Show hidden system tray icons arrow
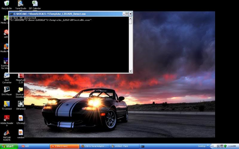 [x=212, y=146]
